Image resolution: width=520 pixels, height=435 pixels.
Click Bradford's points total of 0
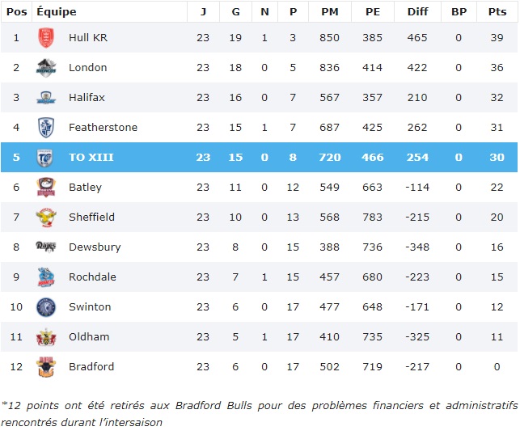(x=497, y=367)
